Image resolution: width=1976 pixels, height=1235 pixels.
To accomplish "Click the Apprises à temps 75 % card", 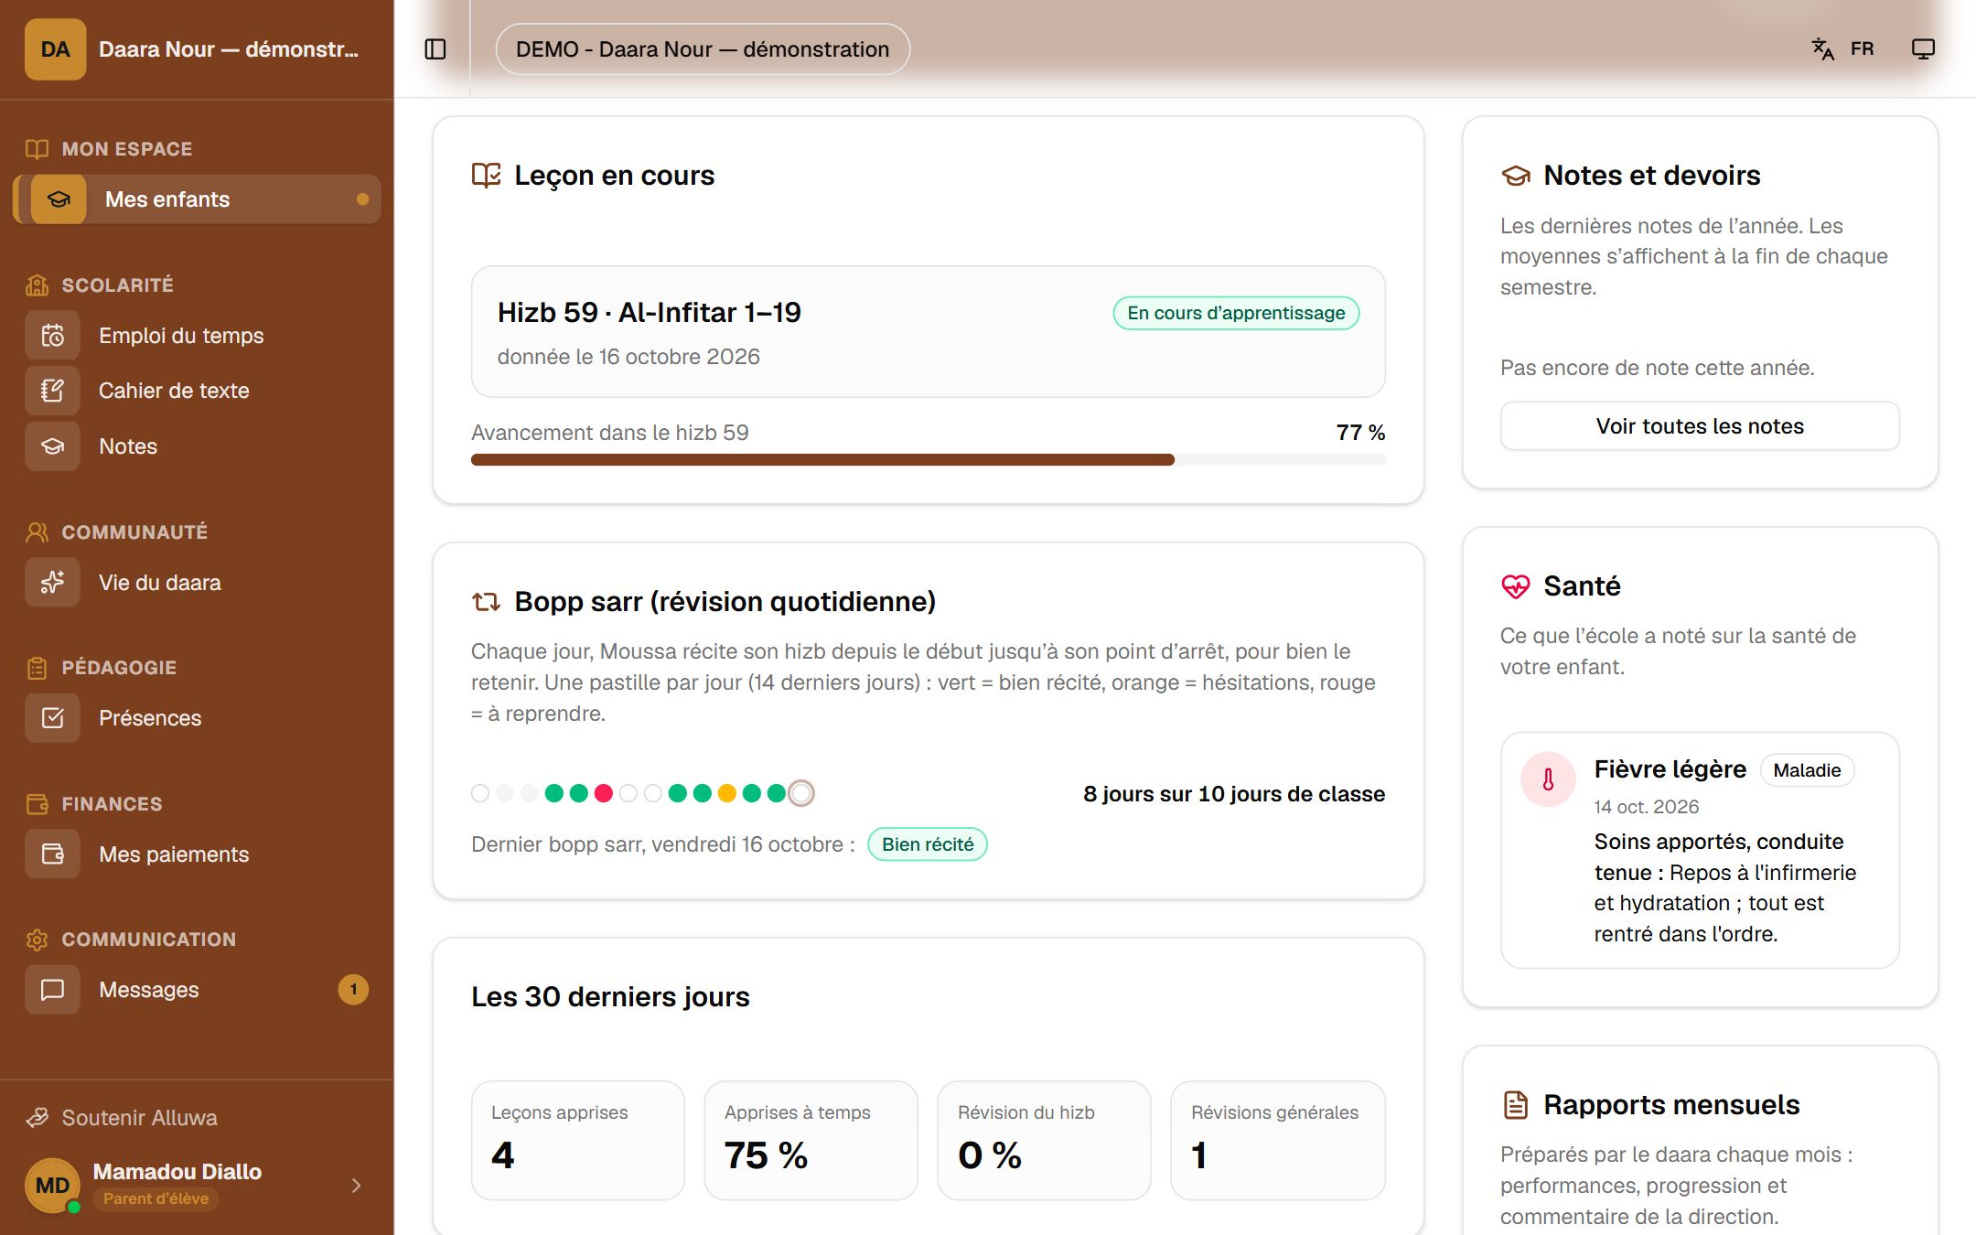I will (811, 1141).
